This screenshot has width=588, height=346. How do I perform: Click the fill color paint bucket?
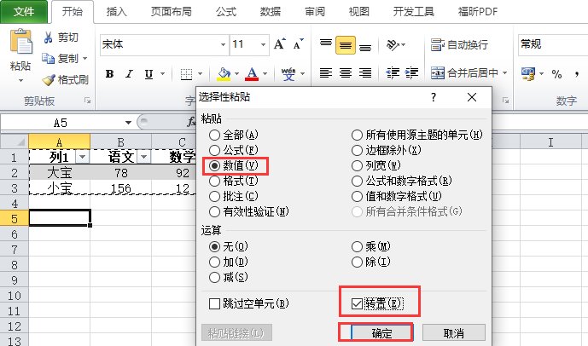[224, 74]
